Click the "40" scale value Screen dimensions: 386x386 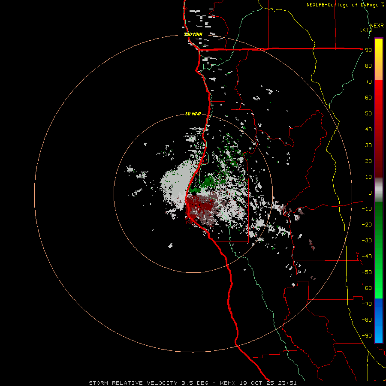click(x=368, y=129)
